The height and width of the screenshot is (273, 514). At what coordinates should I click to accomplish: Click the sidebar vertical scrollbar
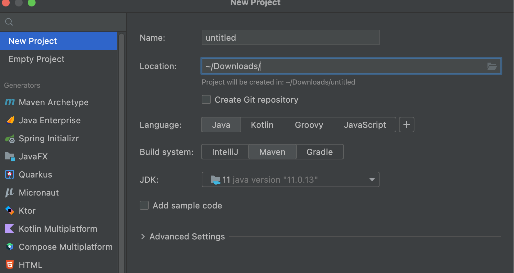tap(122, 153)
